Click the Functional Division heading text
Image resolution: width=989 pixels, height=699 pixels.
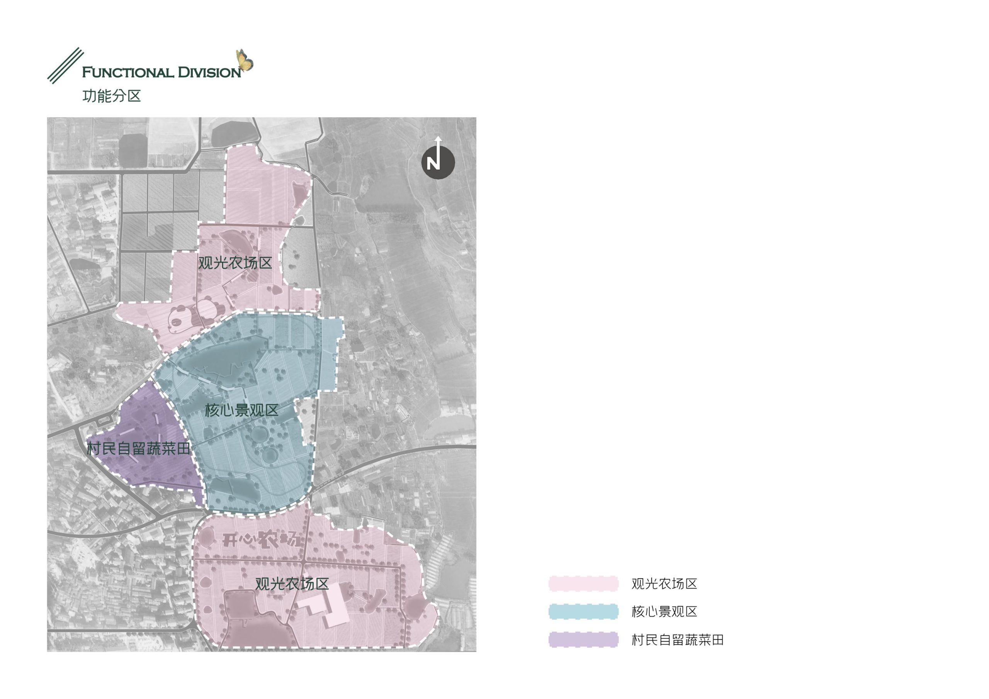[161, 72]
